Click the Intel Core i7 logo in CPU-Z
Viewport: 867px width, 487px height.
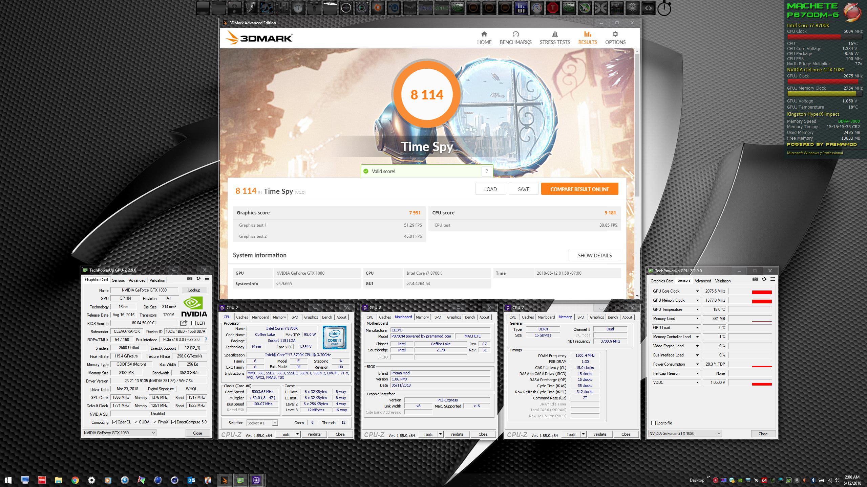335,337
